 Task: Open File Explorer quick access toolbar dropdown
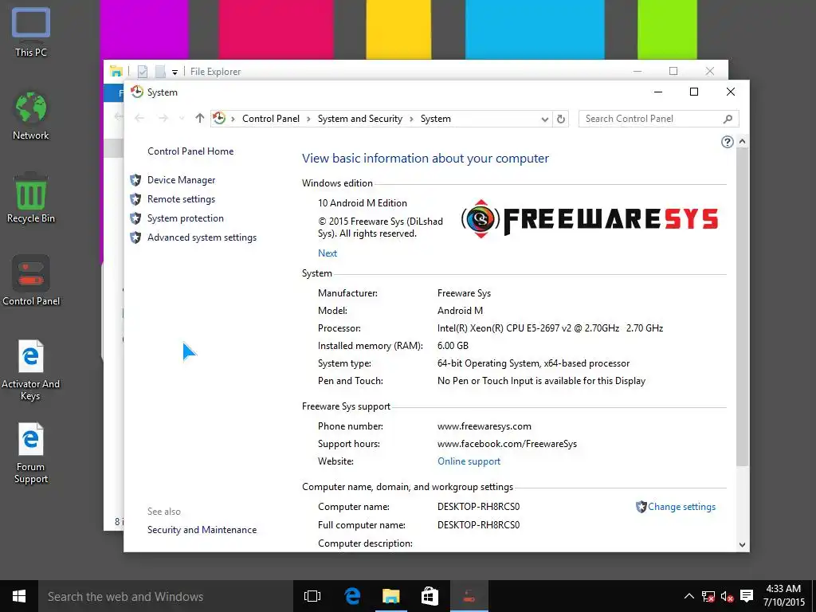(x=175, y=72)
